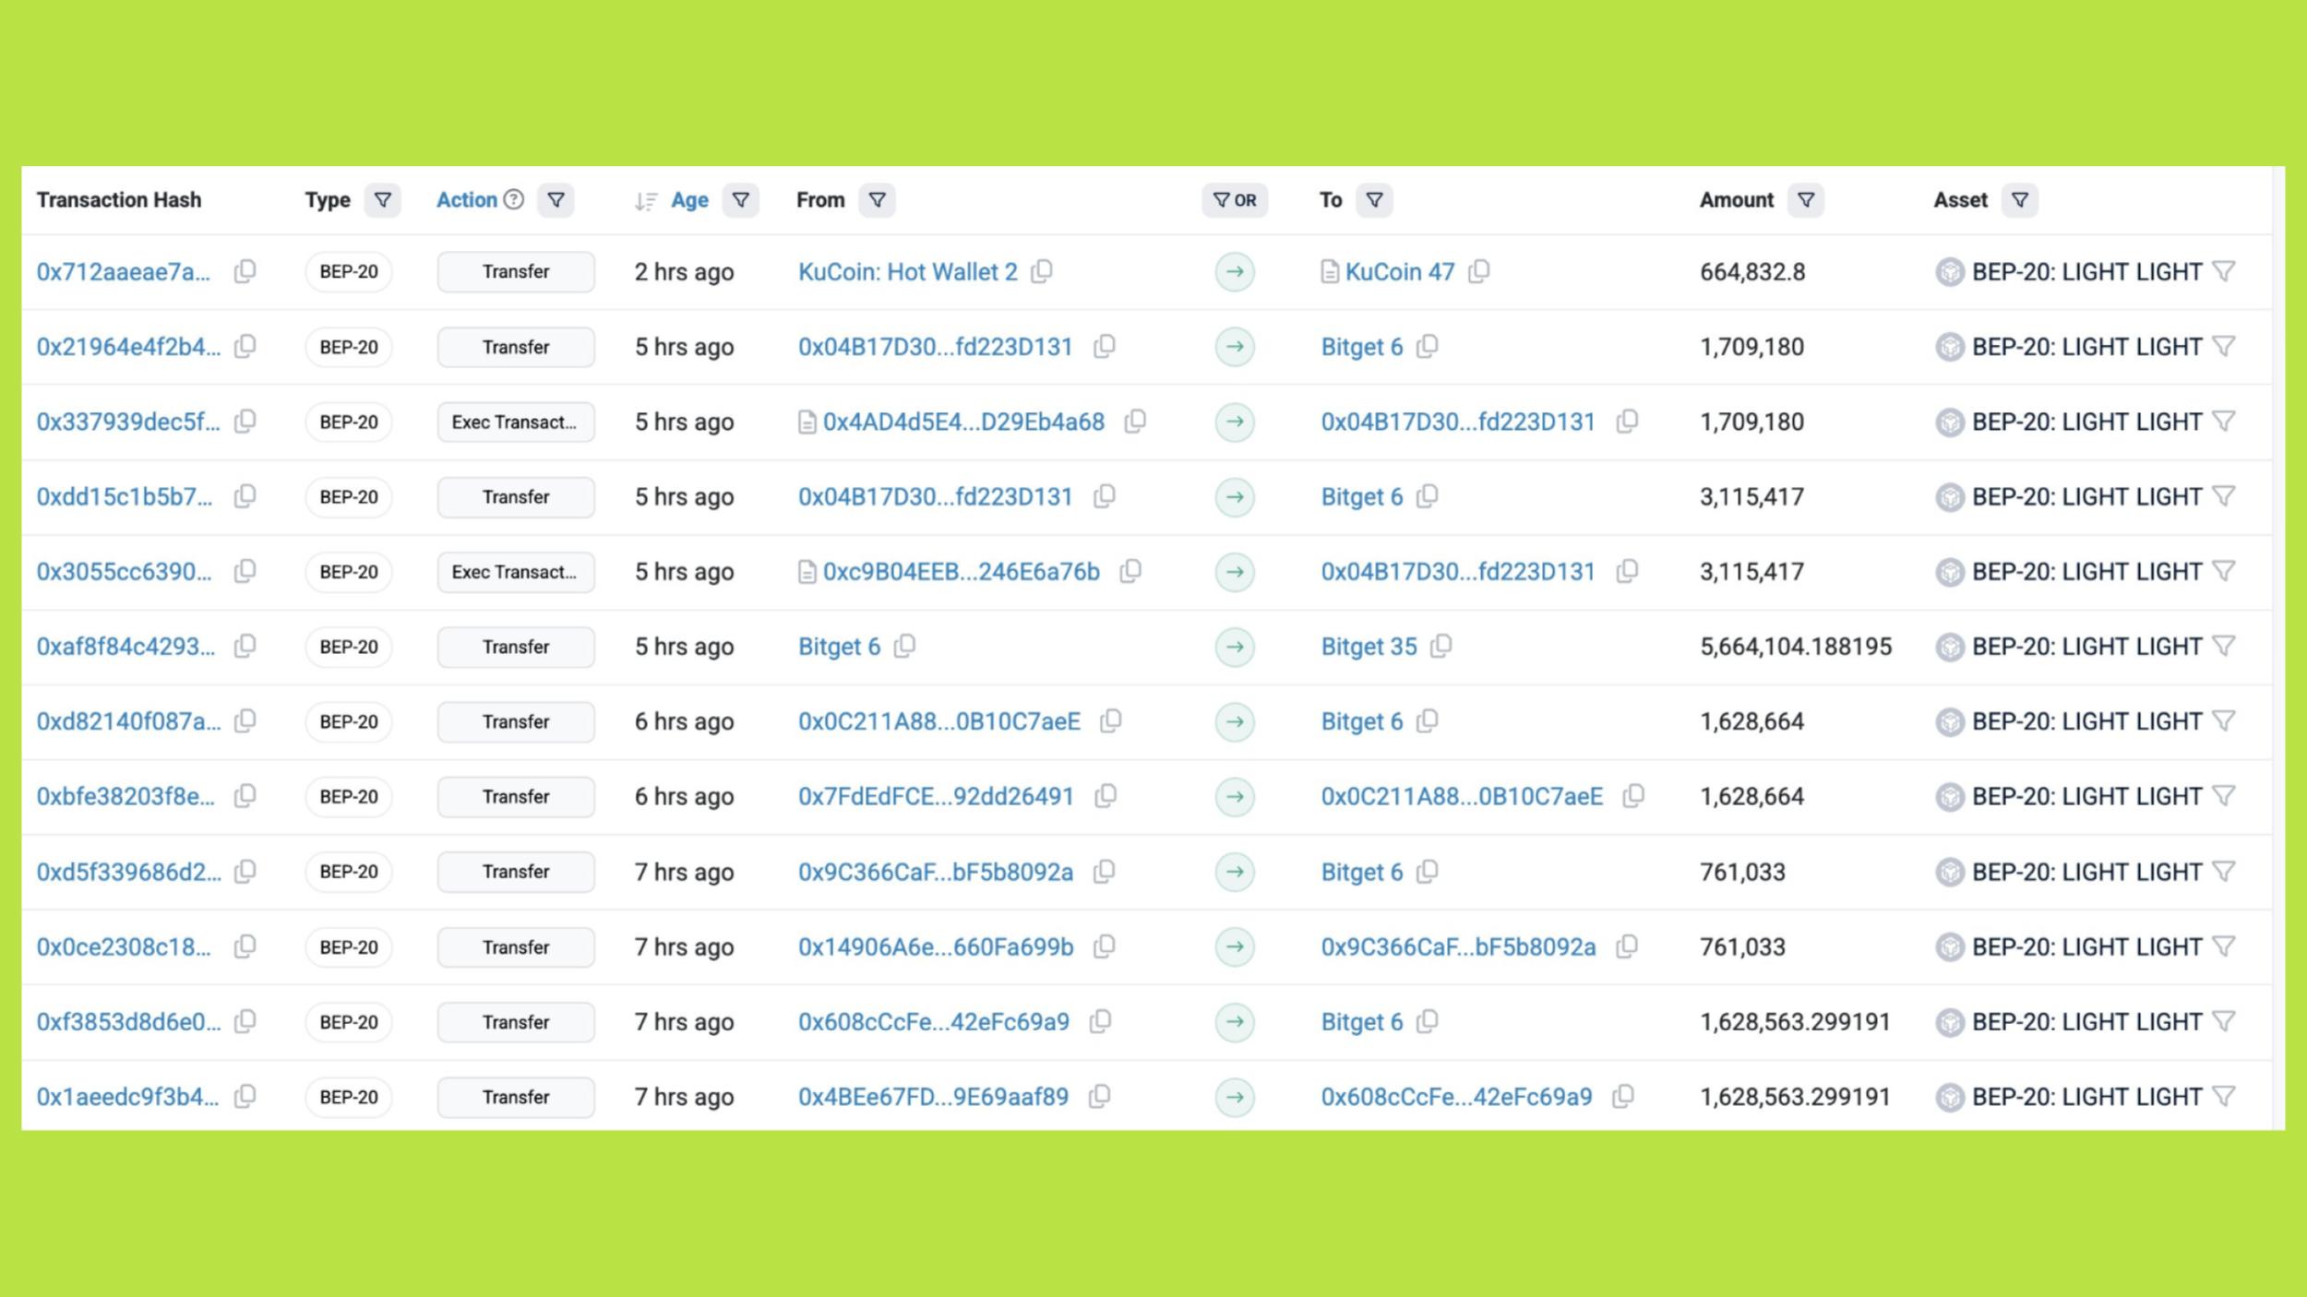Screen dimensions: 2307x1297
Task: Copy hash 0x1aeedc9f3b4 in last row
Action: point(245,1096)
